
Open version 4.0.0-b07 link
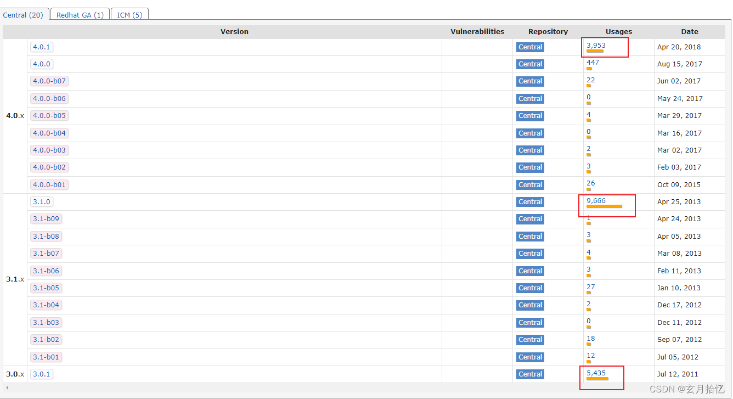point(49,81)
